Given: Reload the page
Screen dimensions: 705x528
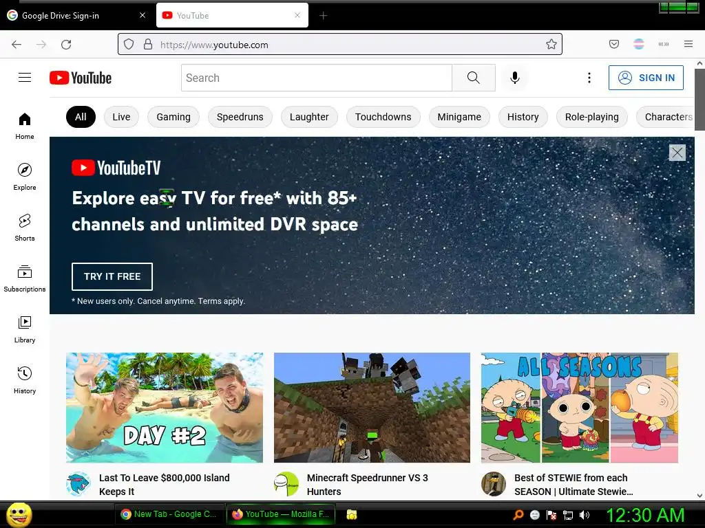Looking at the screenshot, I should (66, 45).
